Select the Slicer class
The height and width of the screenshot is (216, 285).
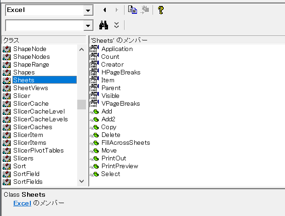[22, 96]
